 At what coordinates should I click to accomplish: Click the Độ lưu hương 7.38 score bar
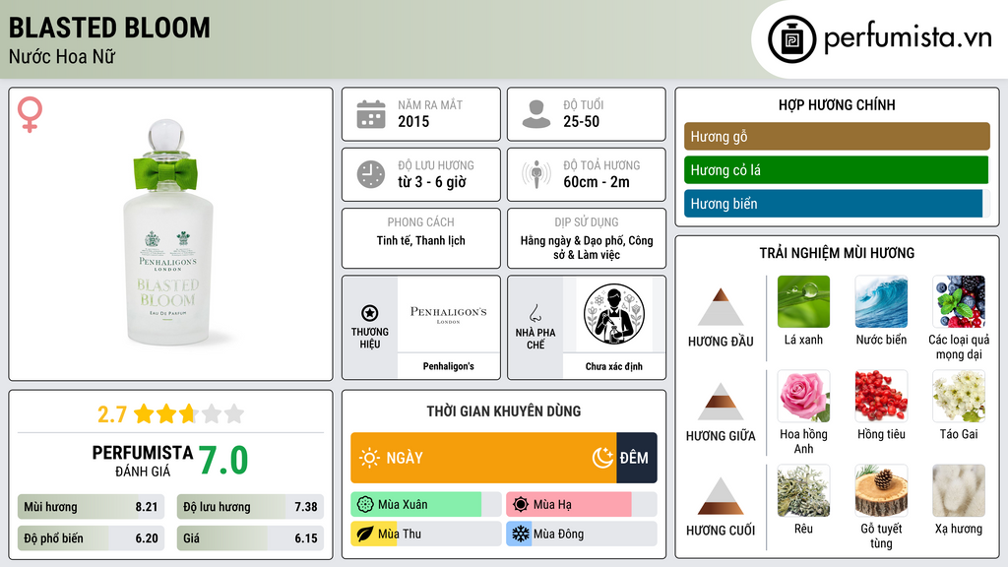(250, 507)
